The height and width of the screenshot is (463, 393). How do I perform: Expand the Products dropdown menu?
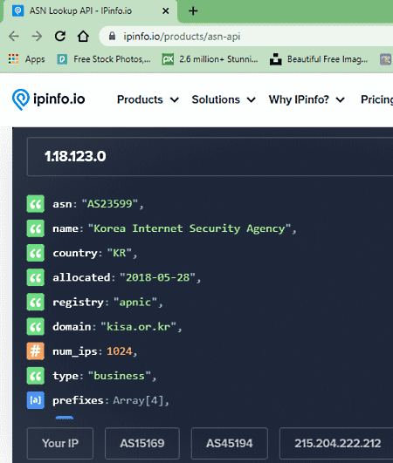(148, 99)
